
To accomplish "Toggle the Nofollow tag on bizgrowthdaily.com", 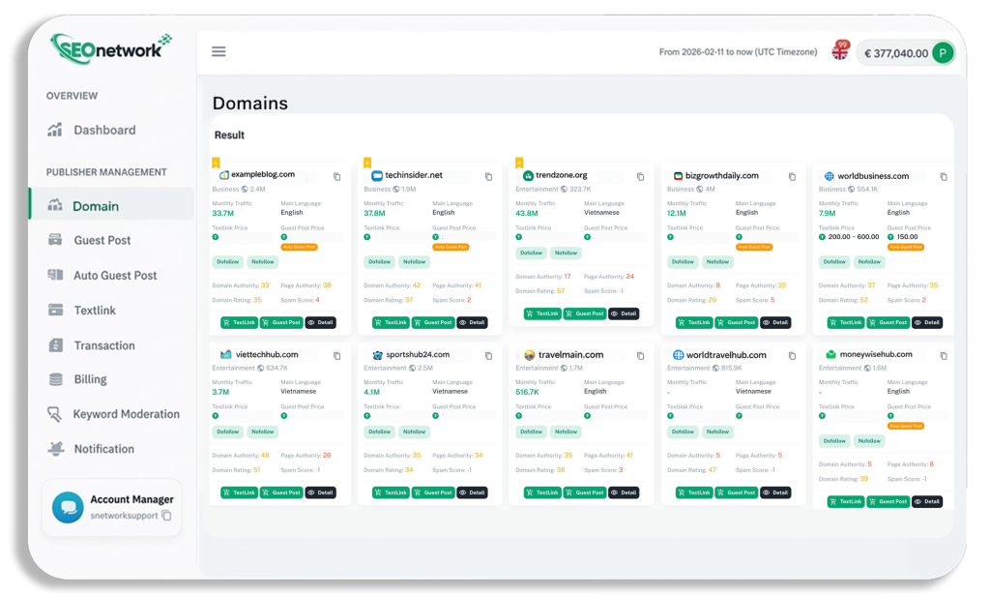I will [x=717, y=262].
